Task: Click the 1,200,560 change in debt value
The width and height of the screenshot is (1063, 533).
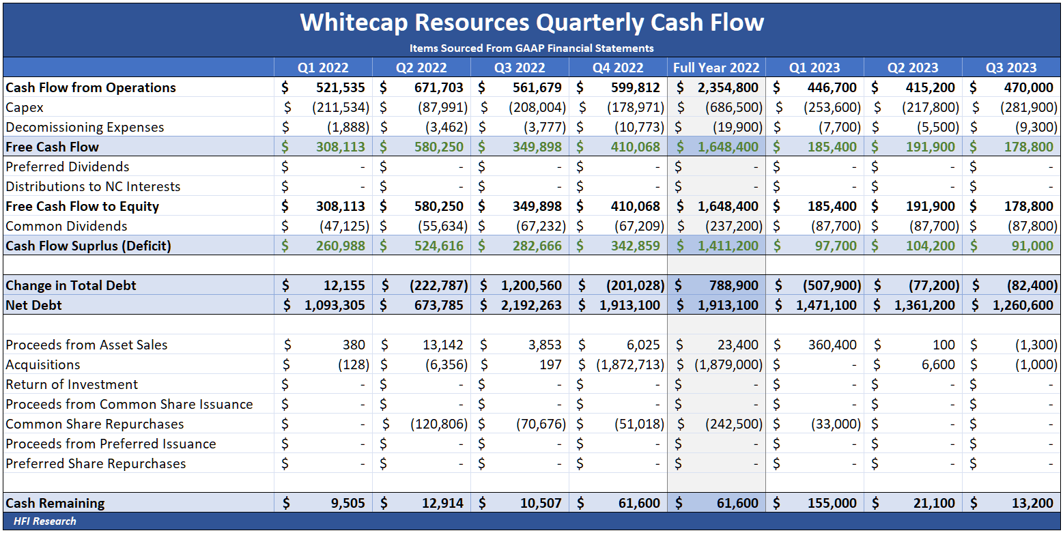Action: [x=530, y=285]
